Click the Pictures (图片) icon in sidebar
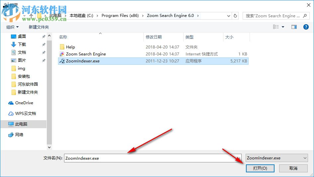Image resolution: width=314 pixels, height=177 pixels. click(x=14, y=60)
